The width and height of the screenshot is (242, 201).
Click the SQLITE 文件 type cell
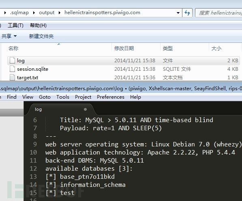177,69
